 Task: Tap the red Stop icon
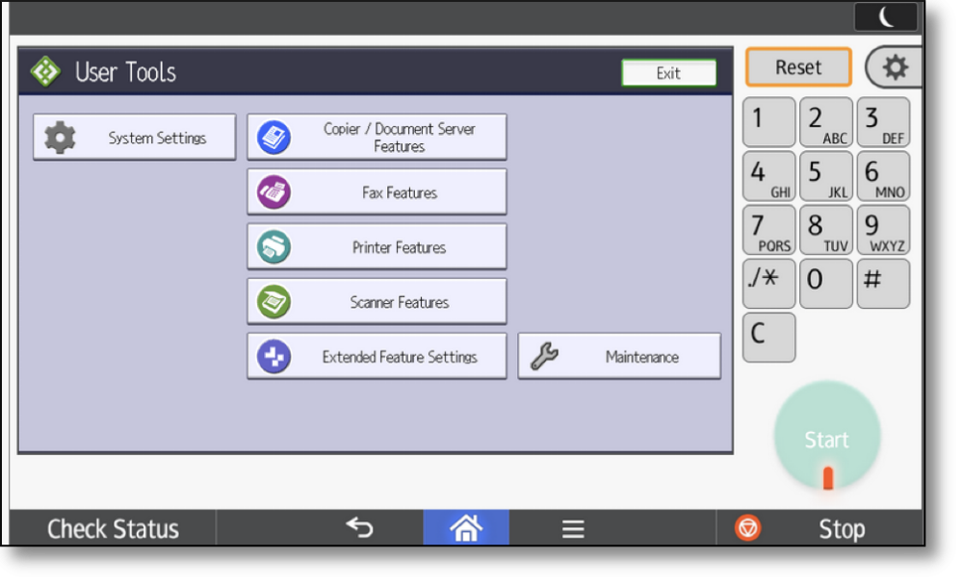point(747,527)
